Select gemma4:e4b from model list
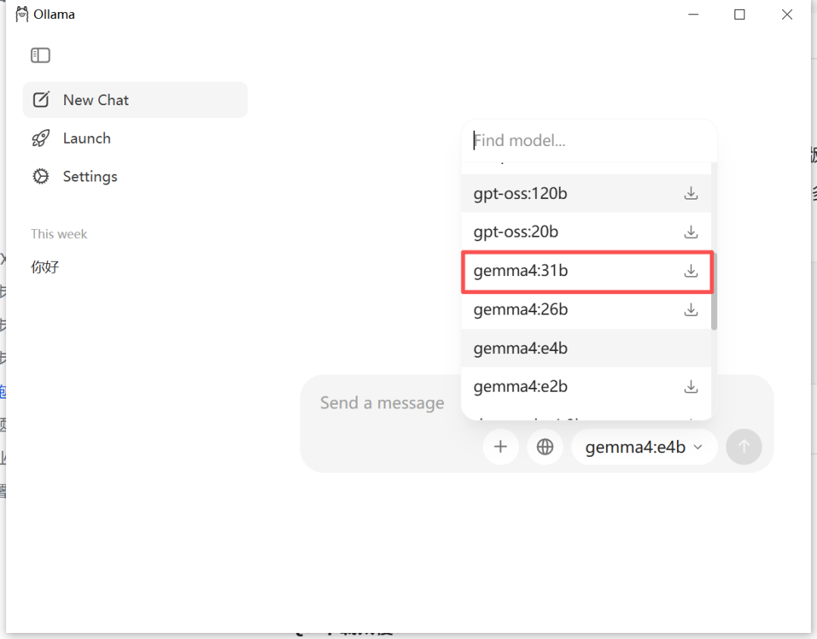This screenshot has width=817, height=639. pos(586,349)
